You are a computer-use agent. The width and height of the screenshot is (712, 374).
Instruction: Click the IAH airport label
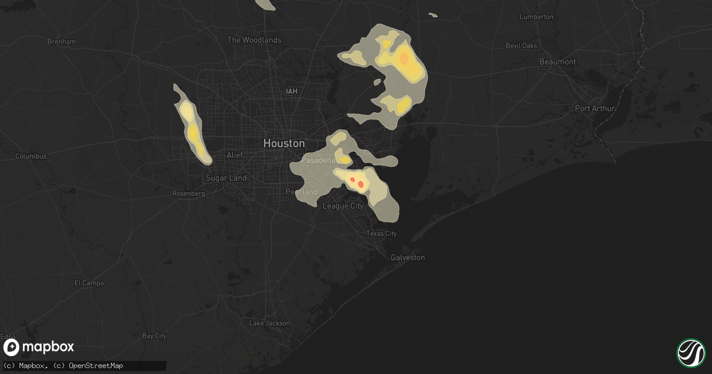click(x=291, y=91)
